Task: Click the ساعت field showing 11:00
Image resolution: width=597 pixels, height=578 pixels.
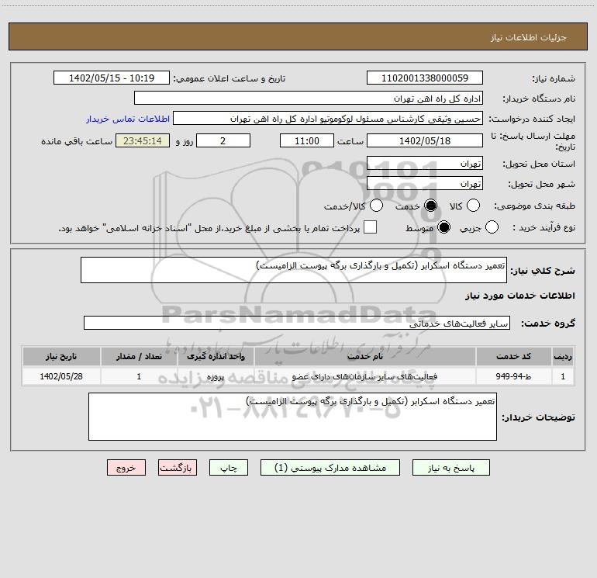Action: 307,141
